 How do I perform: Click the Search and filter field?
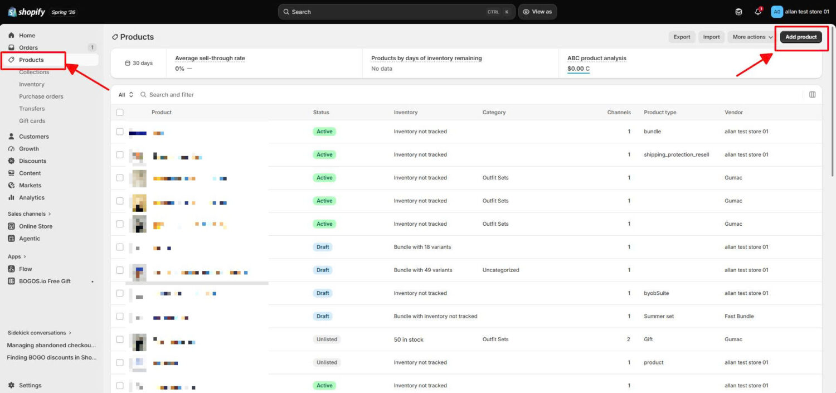(172, 95)
